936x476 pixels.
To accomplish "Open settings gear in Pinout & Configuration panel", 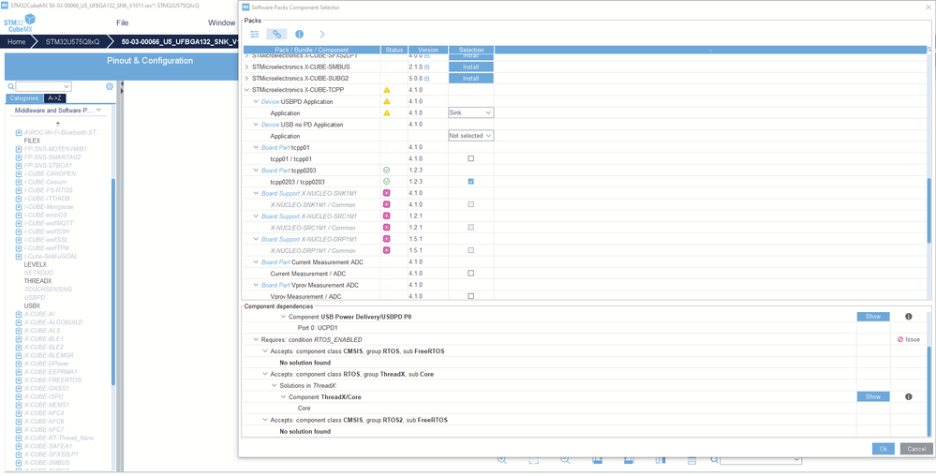I will coord(110,86).
